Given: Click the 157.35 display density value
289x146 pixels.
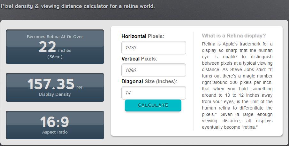Looking at the screenshot, I should 51,85.
